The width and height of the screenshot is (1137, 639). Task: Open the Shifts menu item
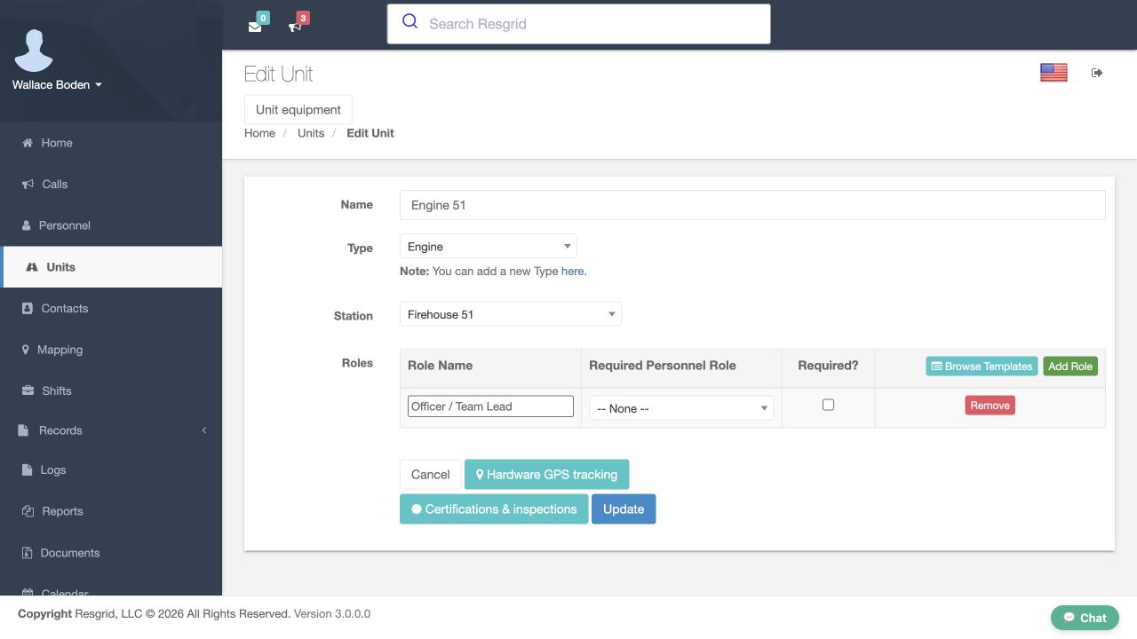tap(111, 391)
